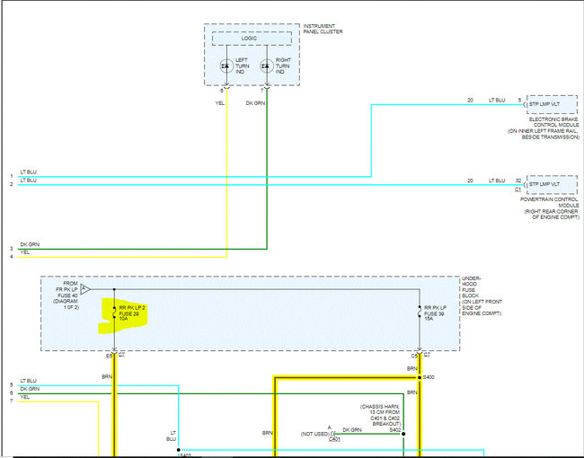Image resolution: width=584 pixels, height=458 pixels.
Task: Click the DK GRN label below cluster pin 7
Action: pos(255,103)
